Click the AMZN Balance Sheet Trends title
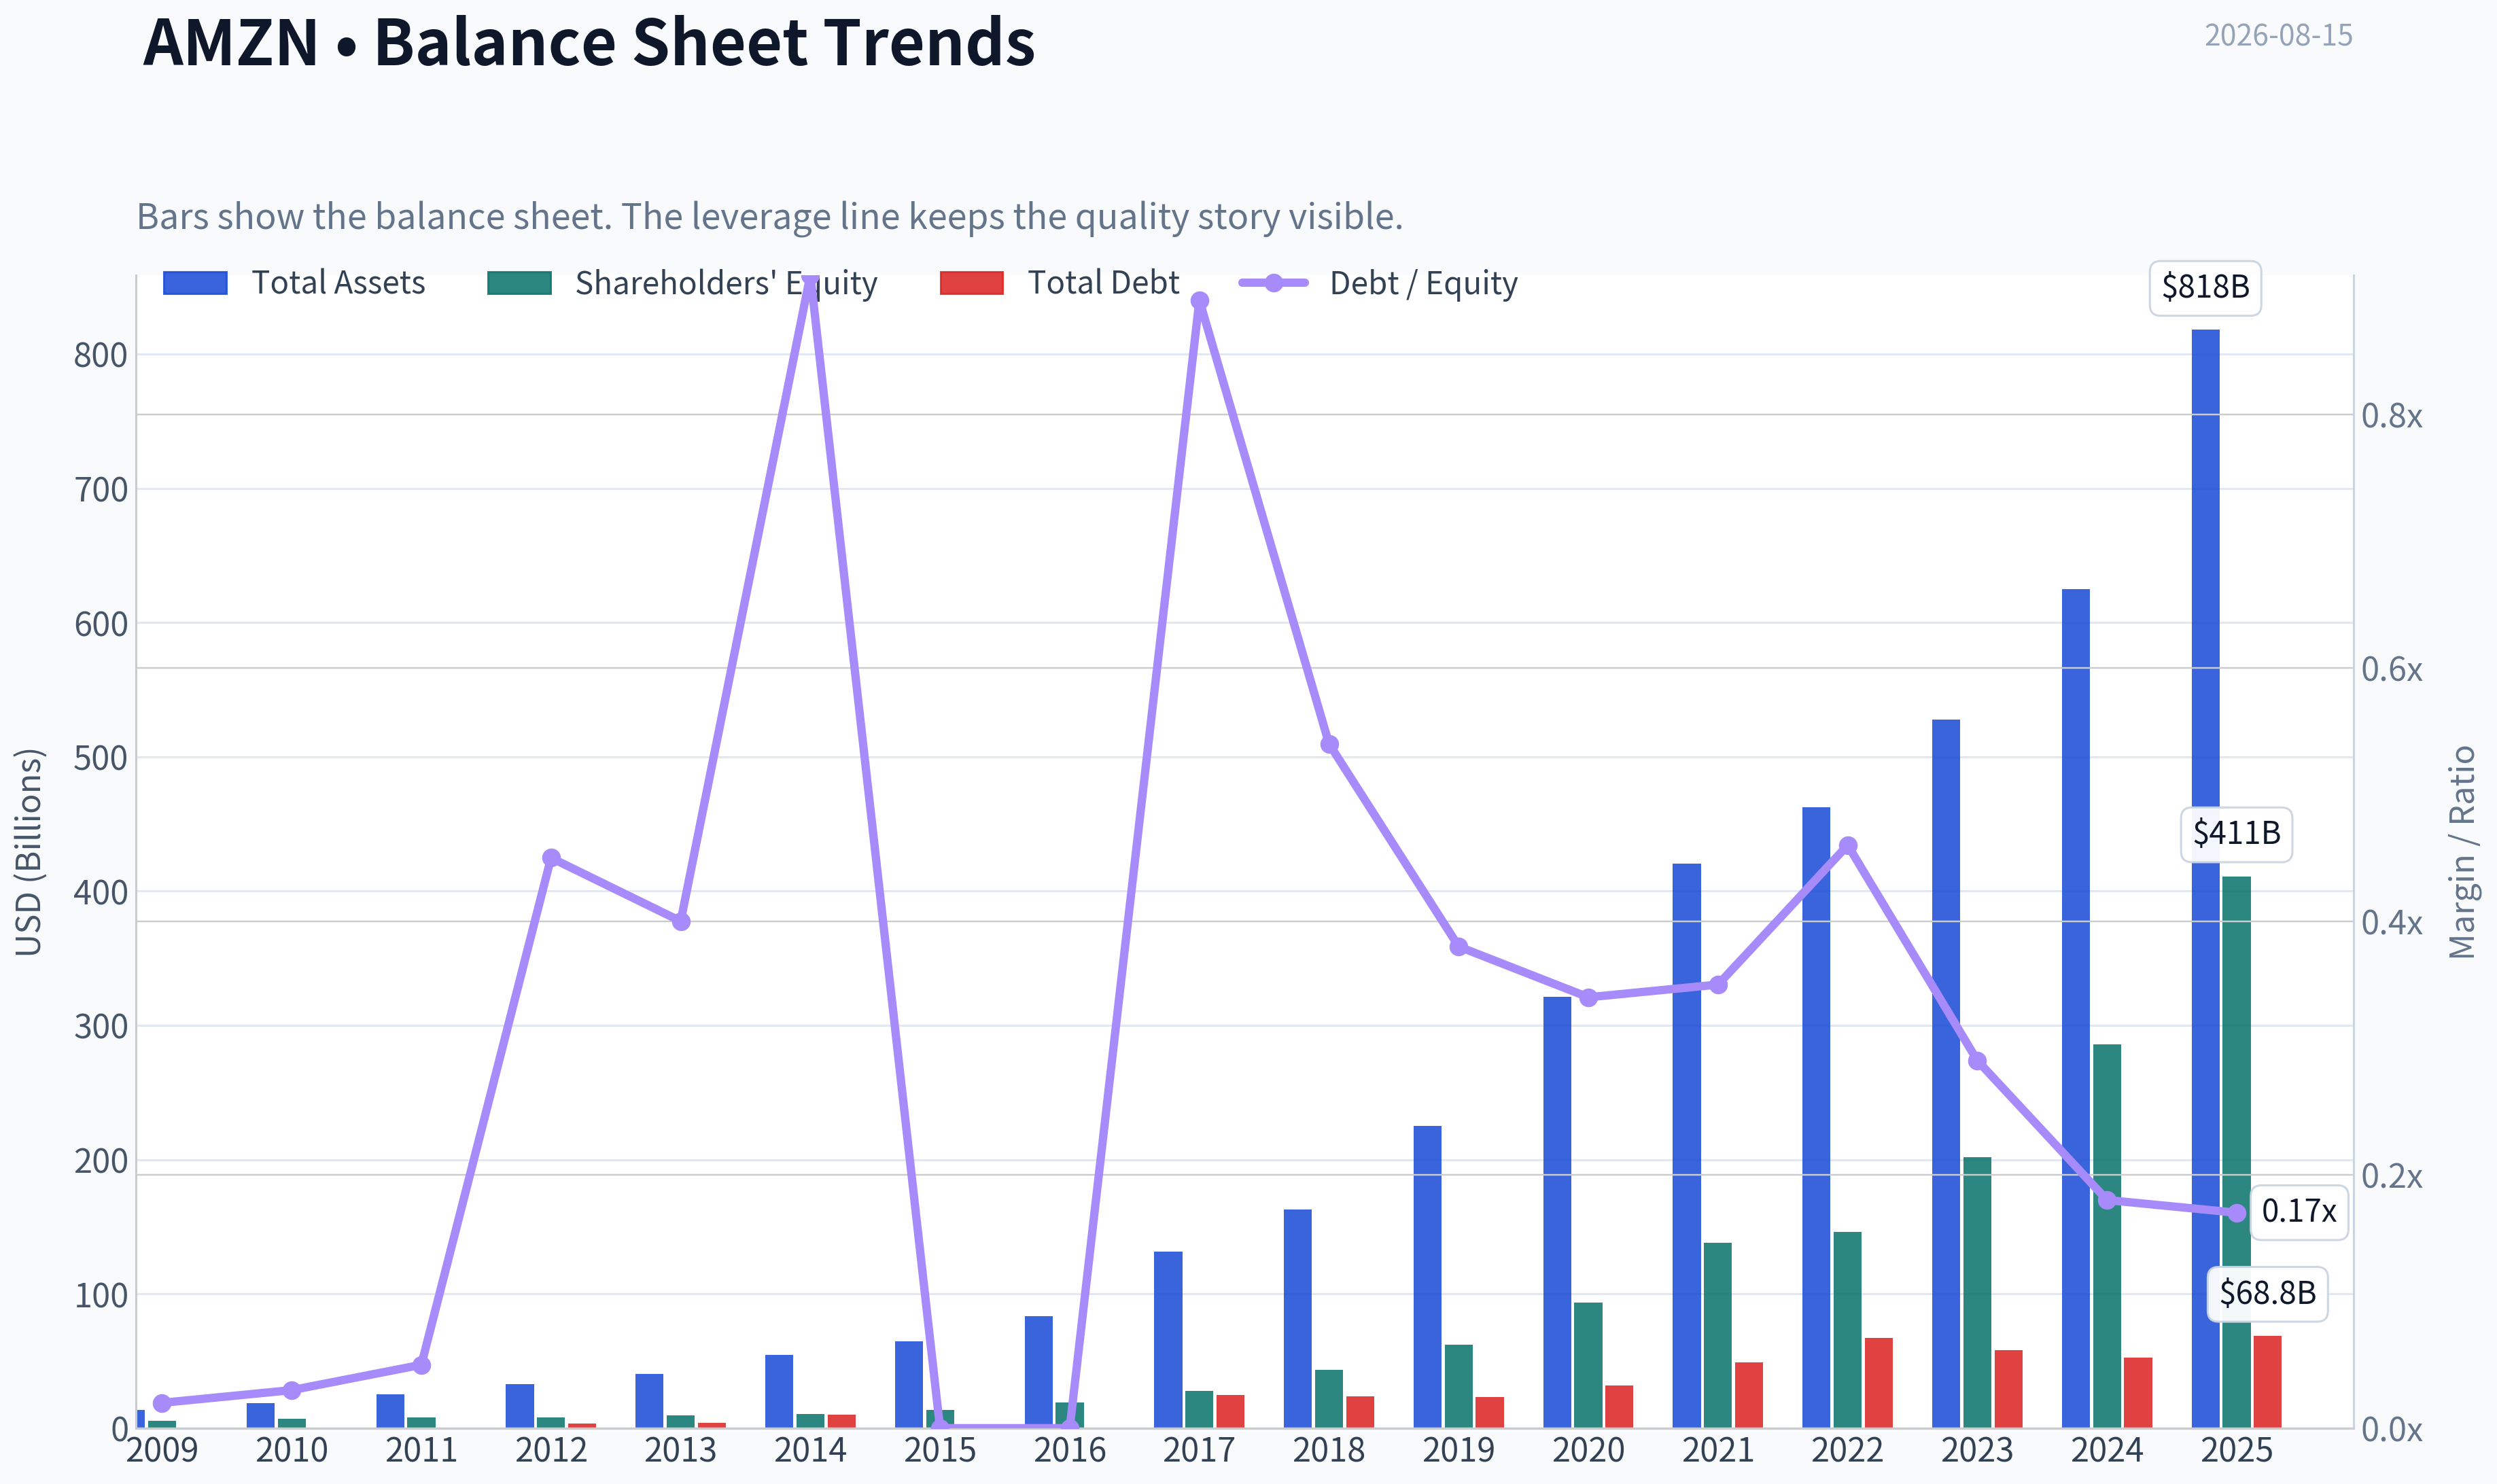The height and width of the screenshot is (1484, 2497). point(589,42)
